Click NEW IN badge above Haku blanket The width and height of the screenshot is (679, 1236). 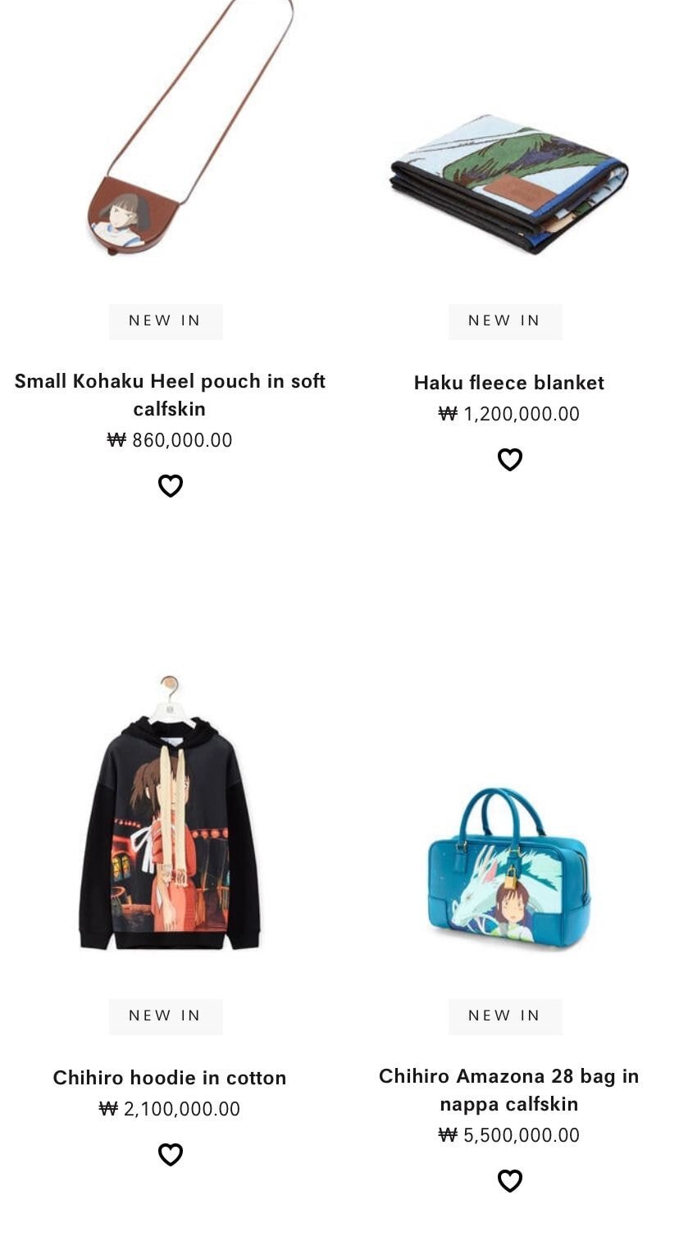coord(505,321)
